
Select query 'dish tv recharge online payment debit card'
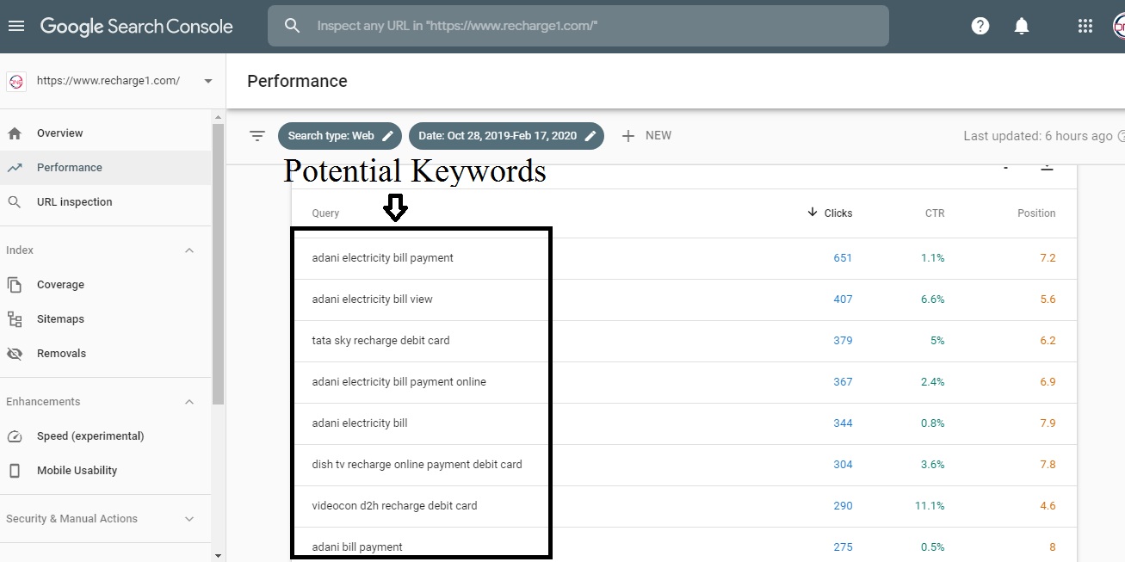pyautogui.click(x=417, y=465)
